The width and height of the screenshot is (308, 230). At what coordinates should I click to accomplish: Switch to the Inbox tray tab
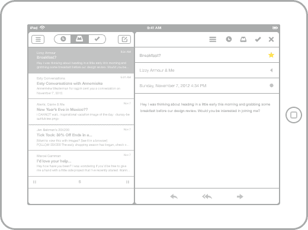click(x=79, y=39)
